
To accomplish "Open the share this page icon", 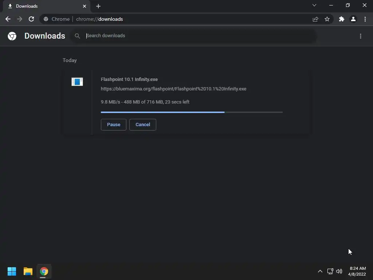I will [x=315, y=19].
